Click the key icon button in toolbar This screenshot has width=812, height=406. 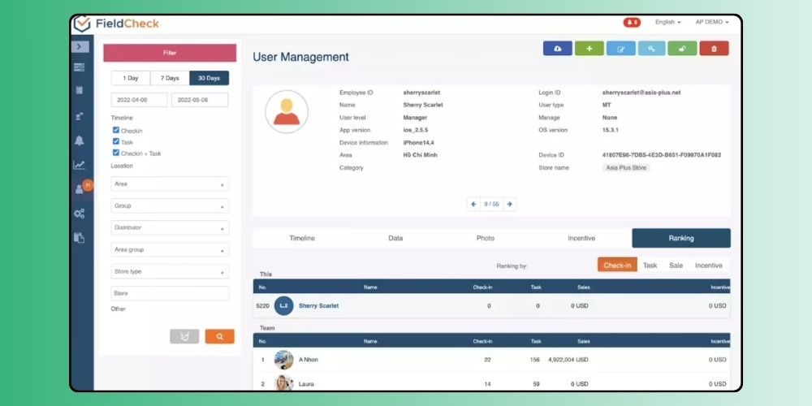(x=651, y=49)
